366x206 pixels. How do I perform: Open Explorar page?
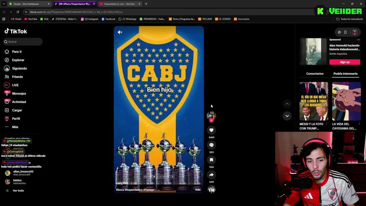(x=18, y=60)
